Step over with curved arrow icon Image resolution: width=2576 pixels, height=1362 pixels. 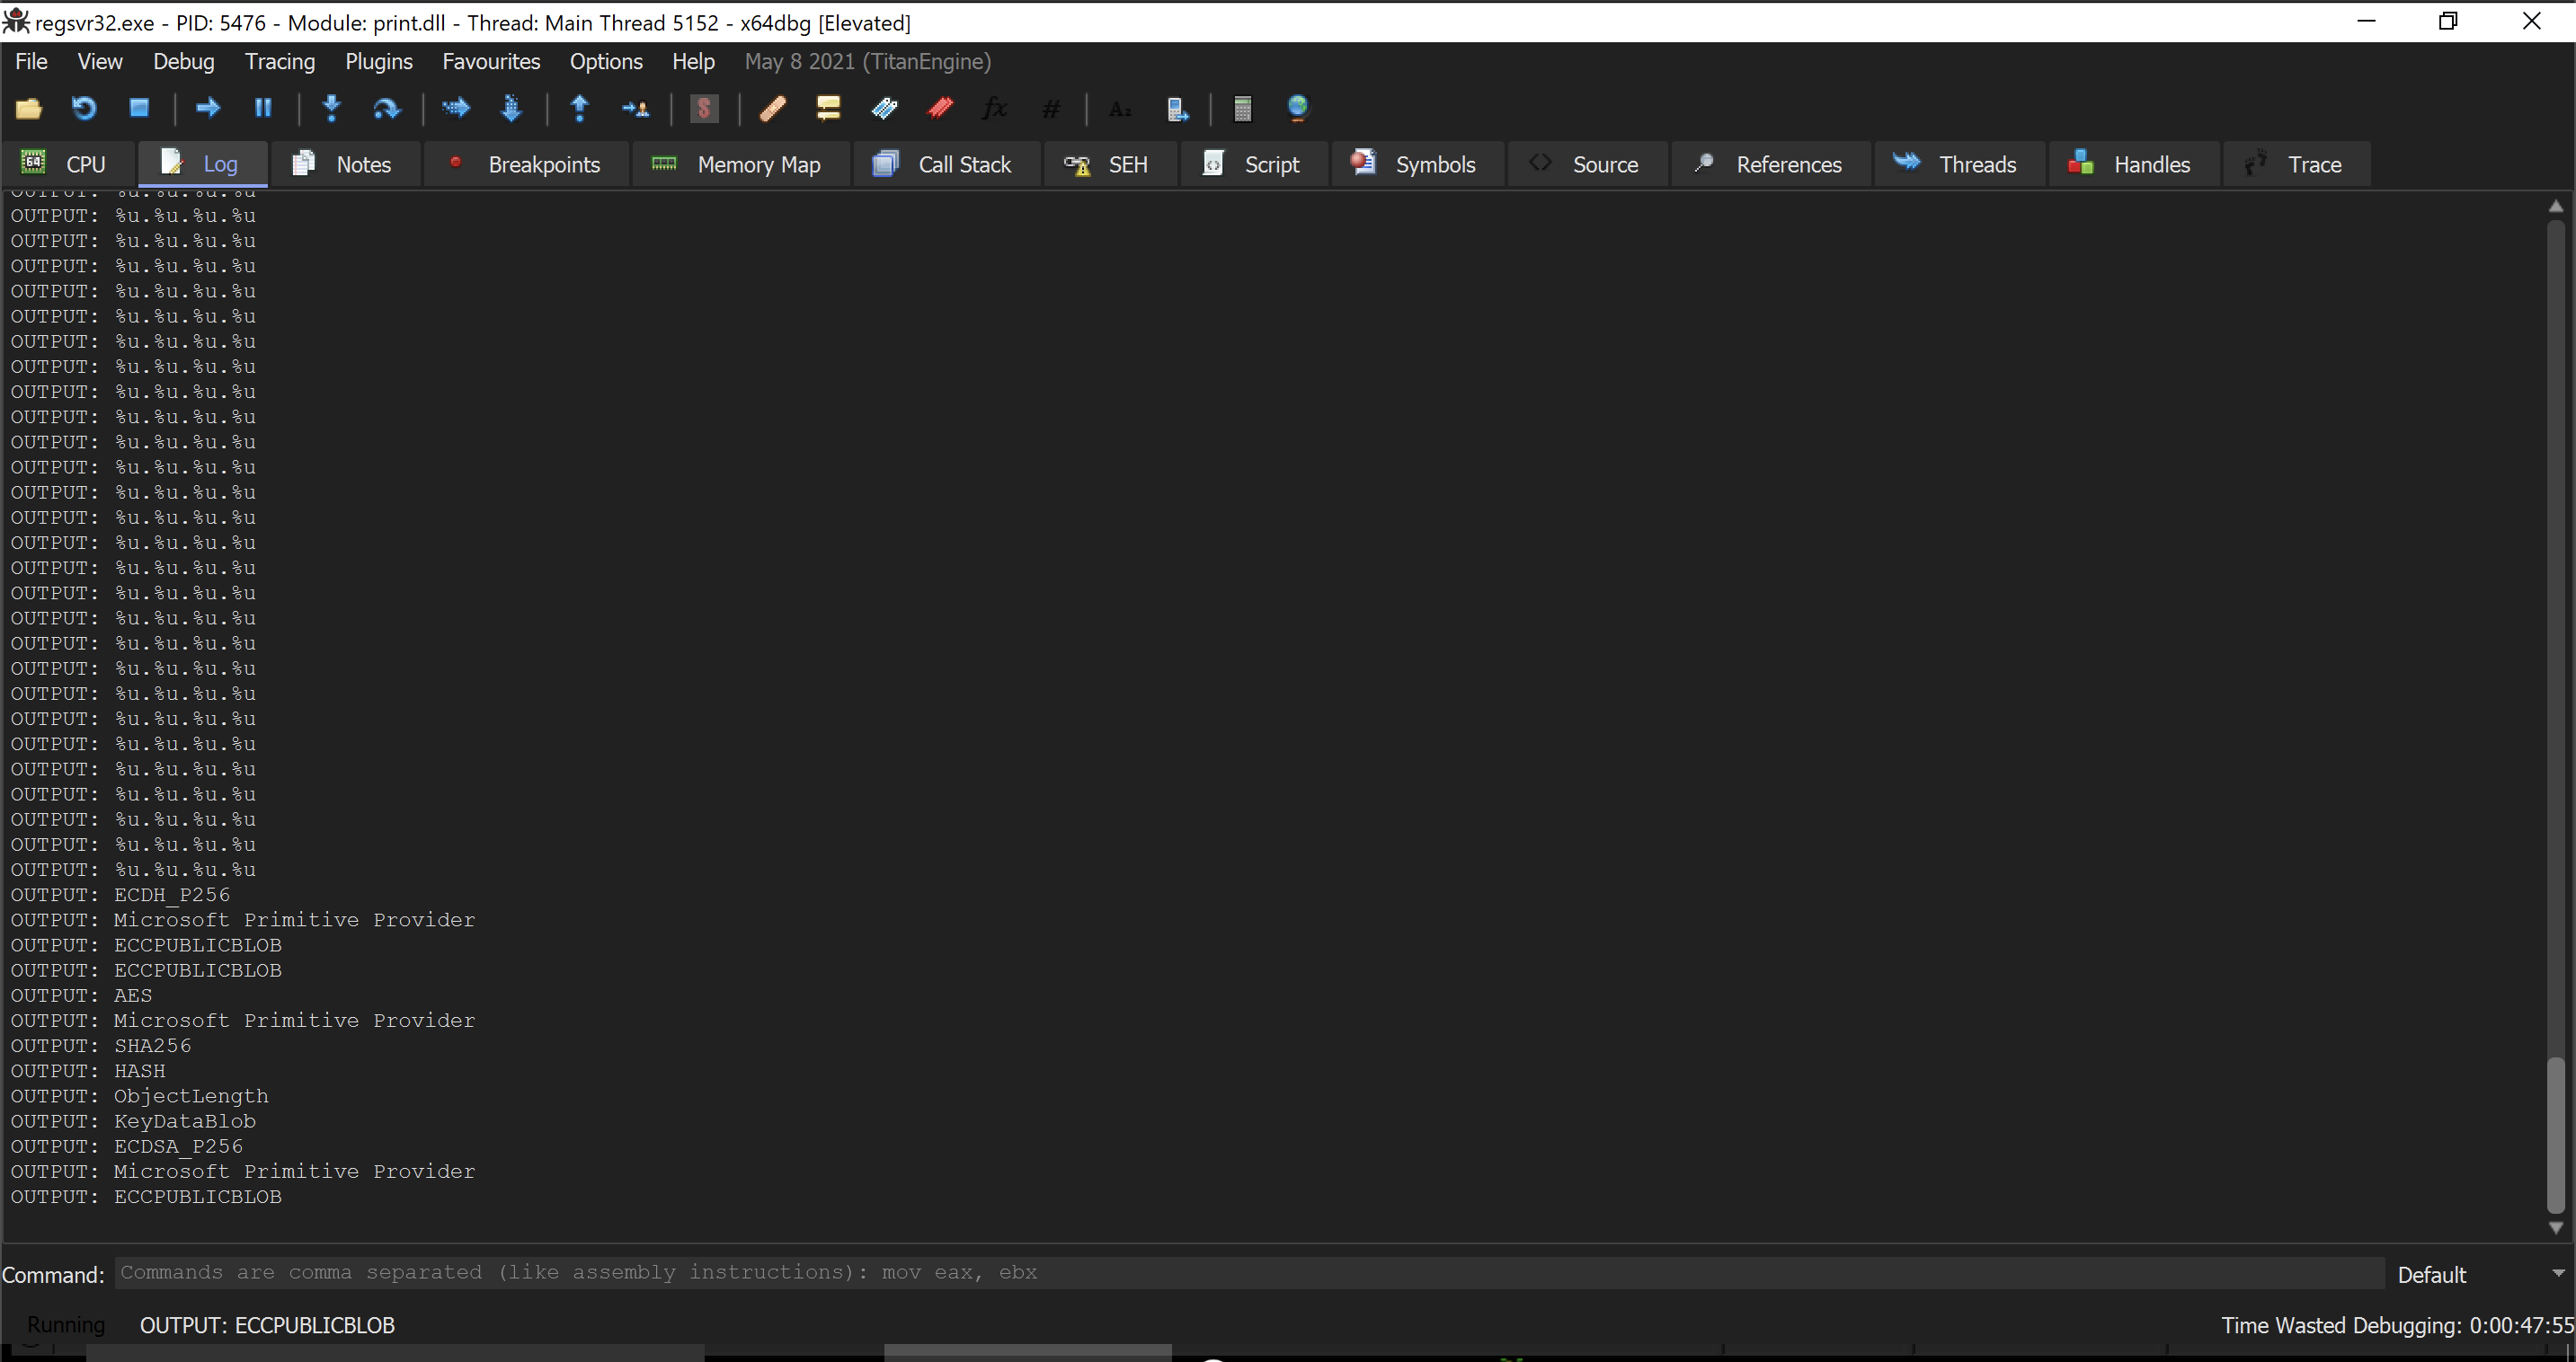click(x=386, y=108)
